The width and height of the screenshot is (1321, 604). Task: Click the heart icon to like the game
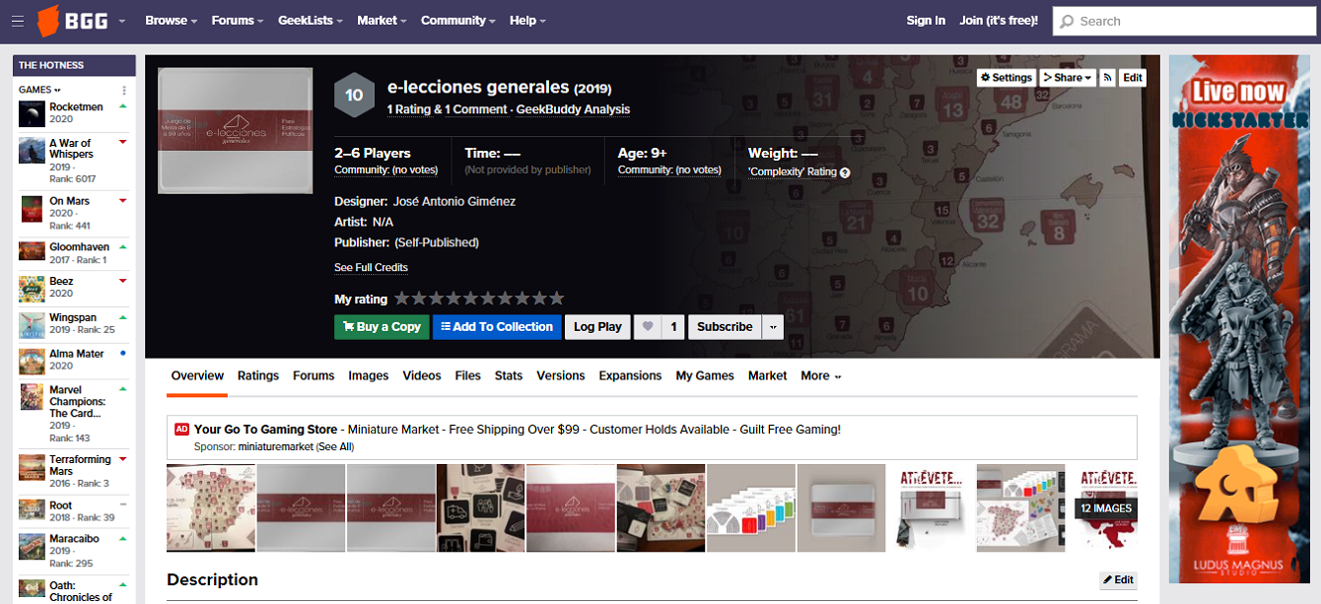point(647,327)
